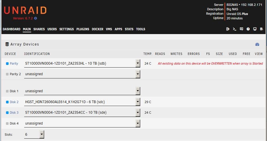267x141 pixels.
Task: Click the Disk 4 label
Action: tap(14, 123)
